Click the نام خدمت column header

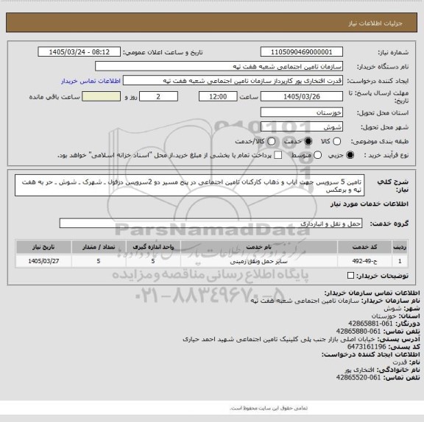(259, 247)
